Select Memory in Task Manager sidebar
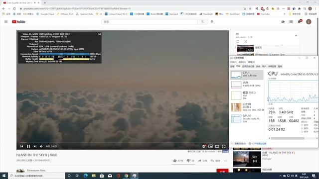The image size is (319, 179). click(x=247, y=85)
